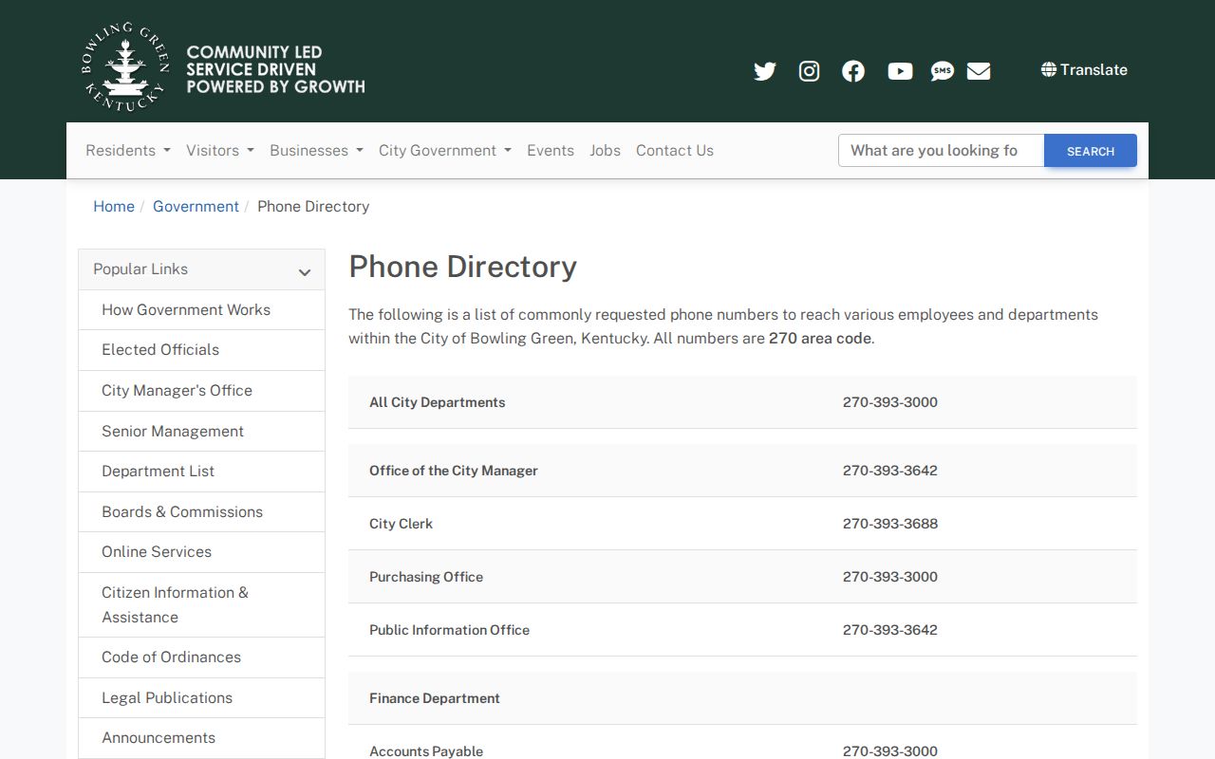
Task: Click the All City Departments row label
Action: tap(437, 402)
